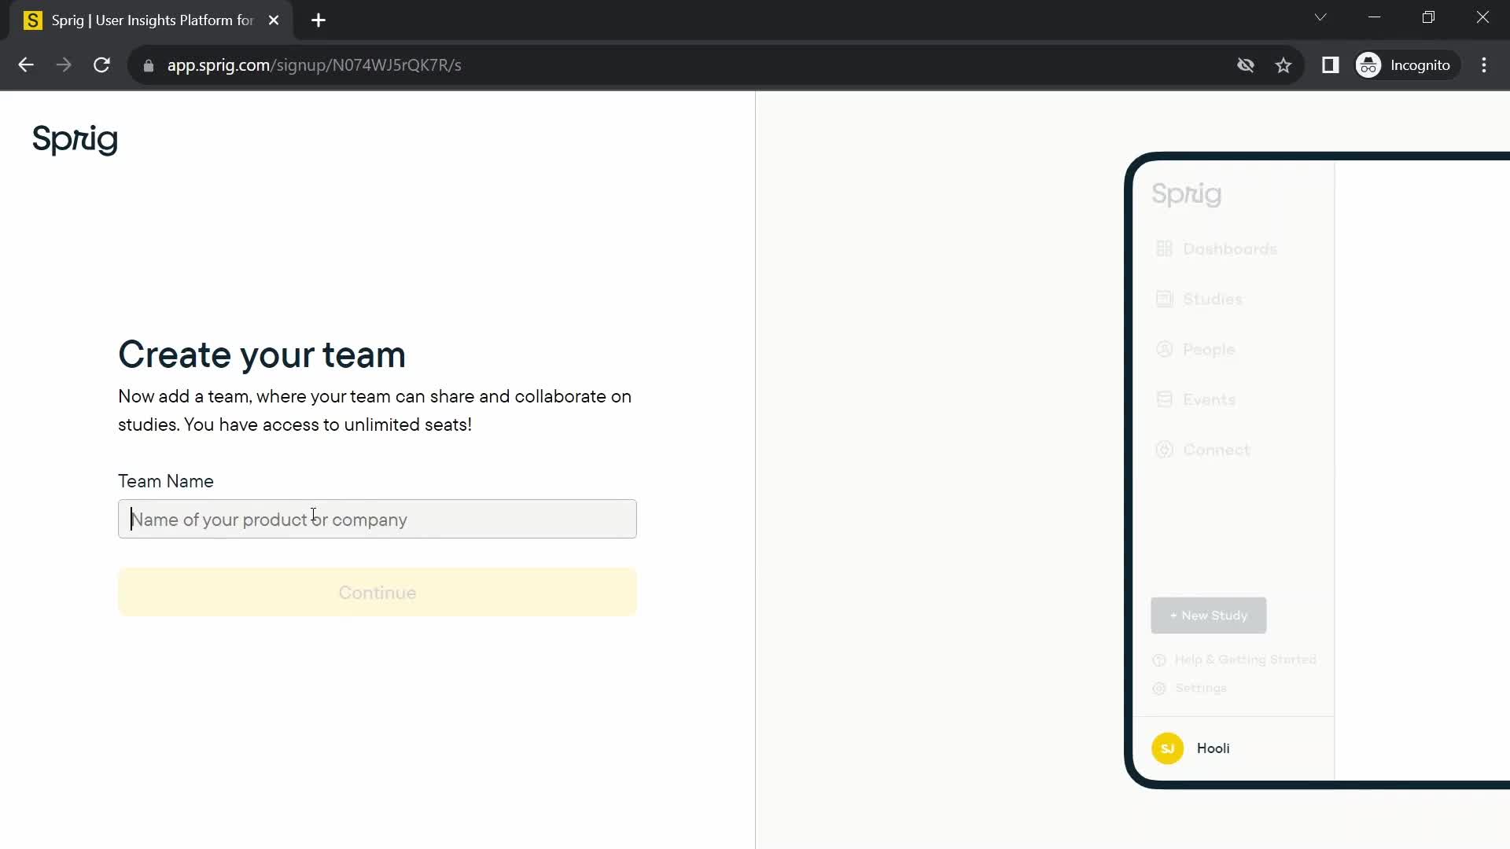Image resolution: width=1510 pixels, height=849 pixels.
Task: Go back using browser back arrow
Action: pos(26,65)
